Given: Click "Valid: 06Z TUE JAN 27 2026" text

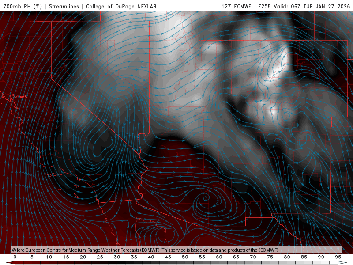Looking at the screenshot, I should pyautogui.click(x=312, y=6).
